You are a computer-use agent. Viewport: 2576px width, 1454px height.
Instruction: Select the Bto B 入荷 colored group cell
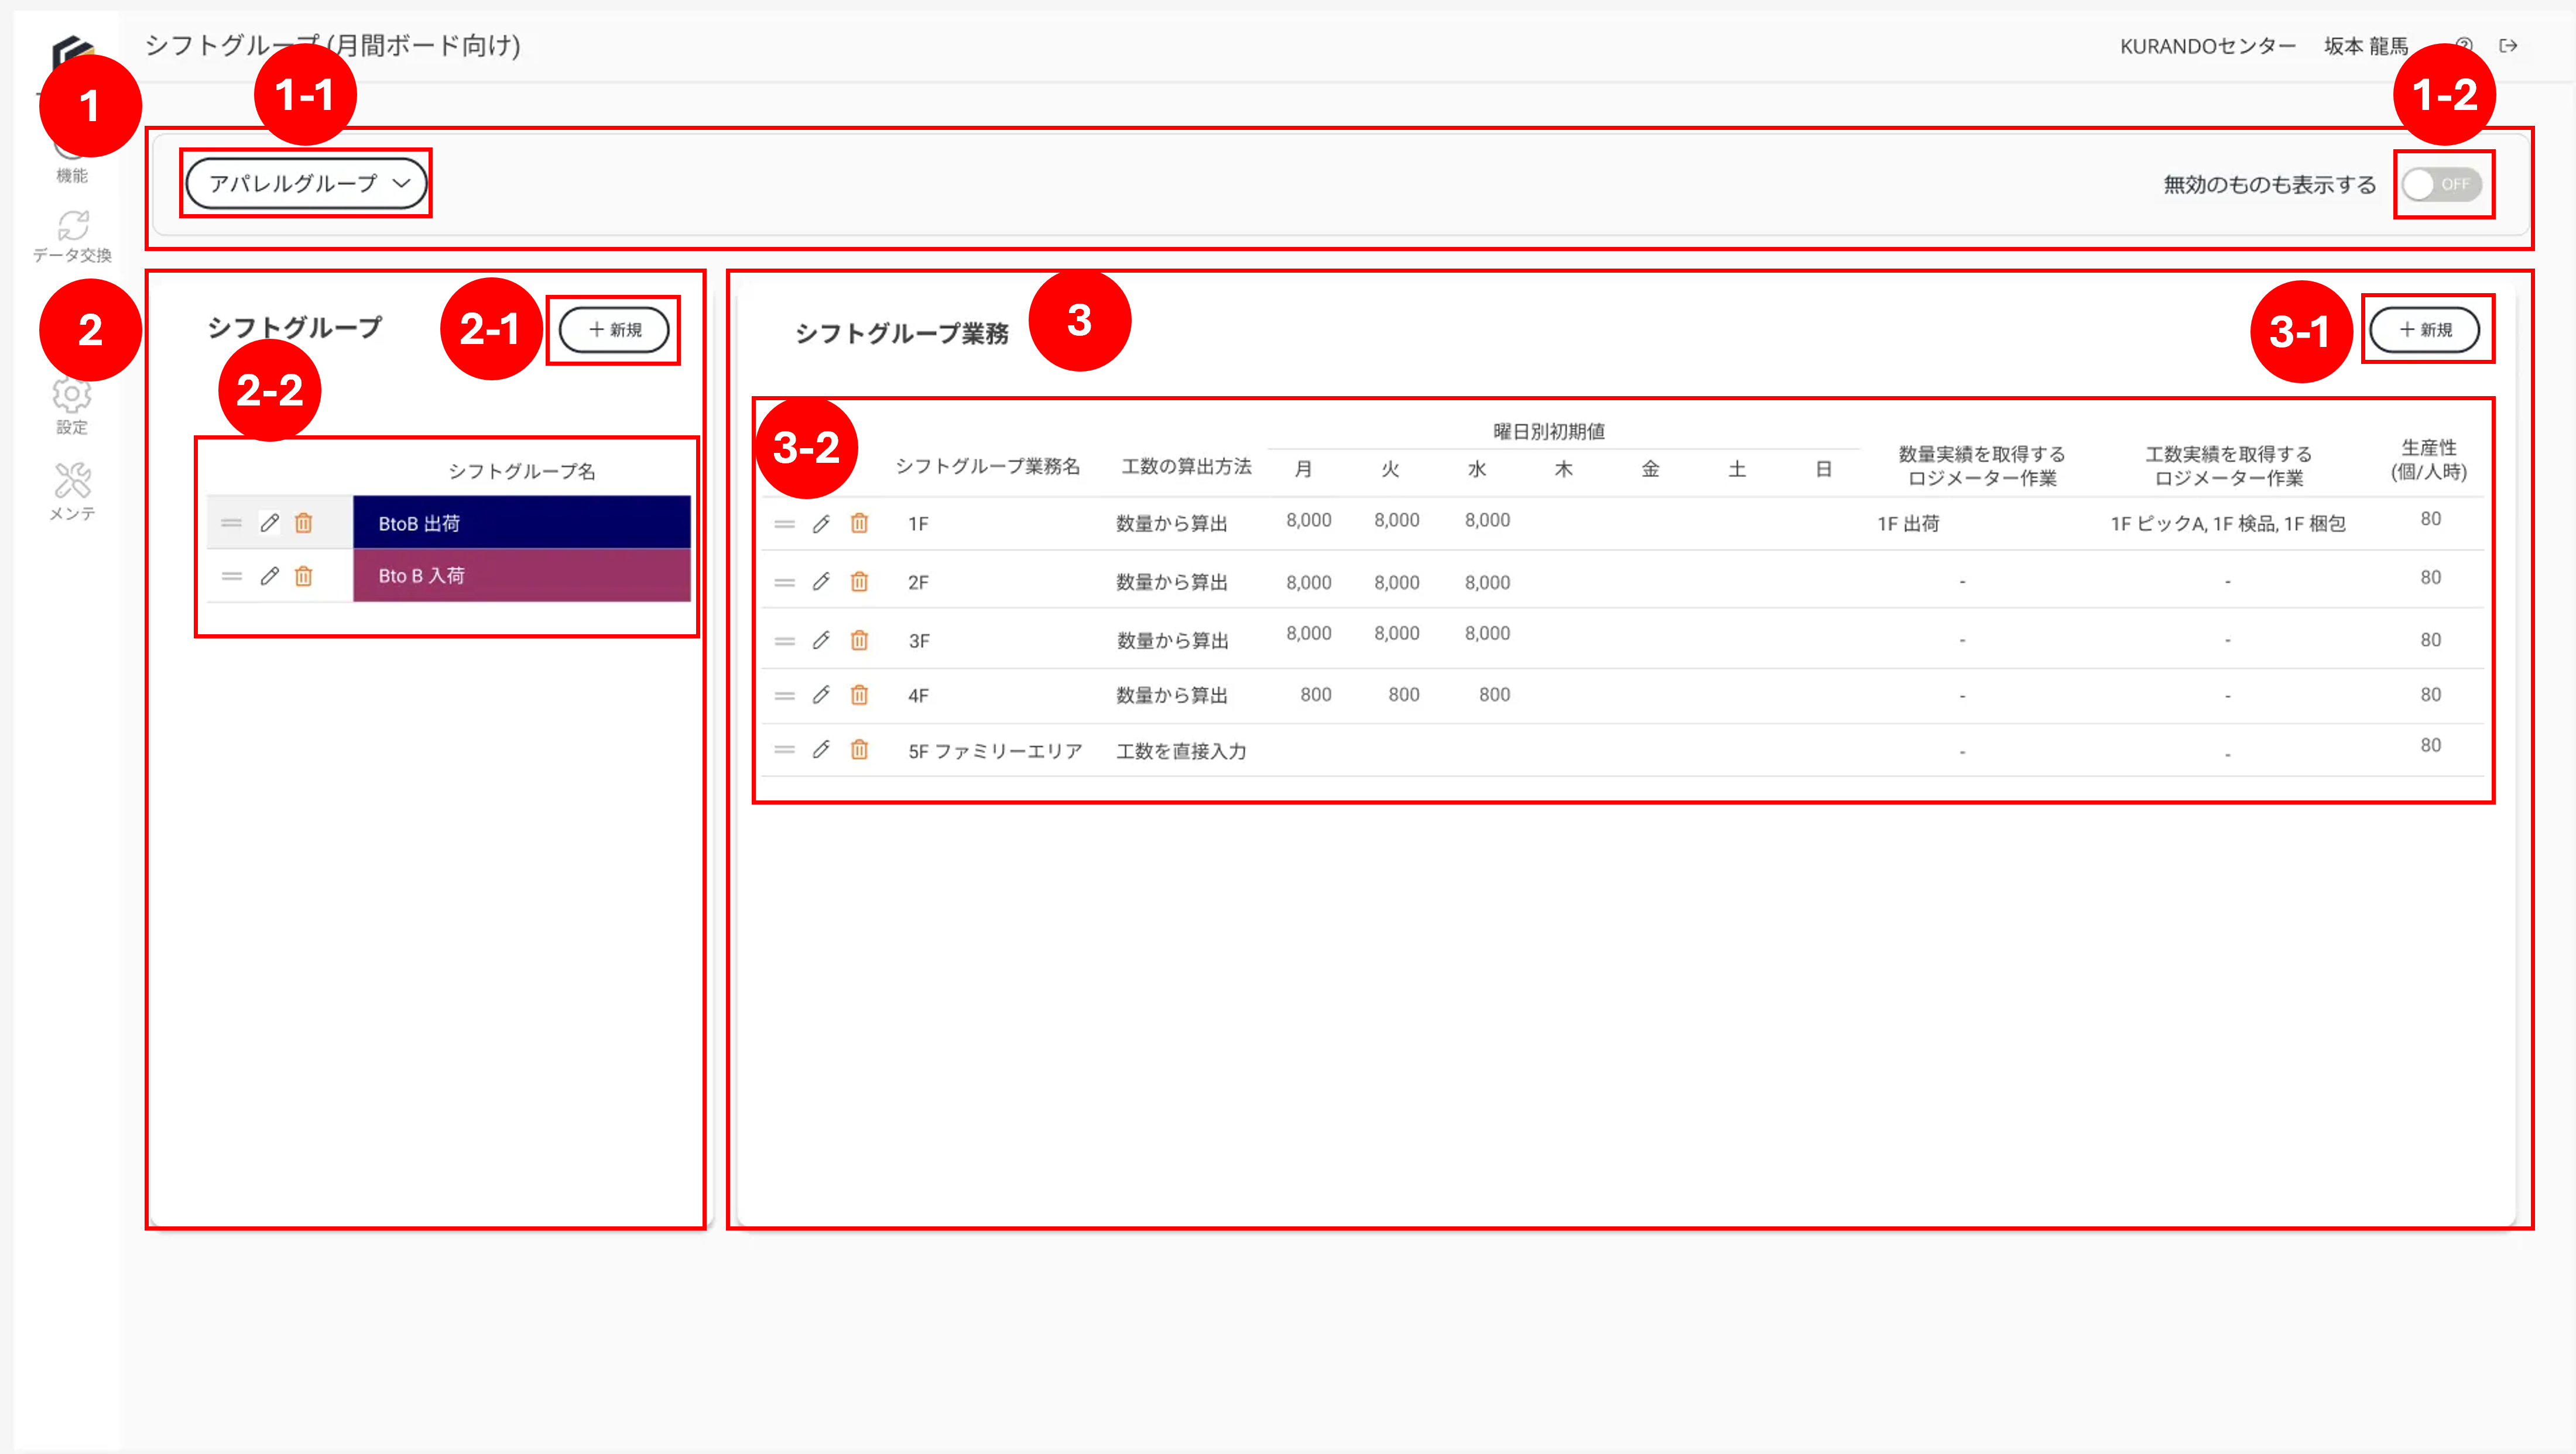coord(521,576)
